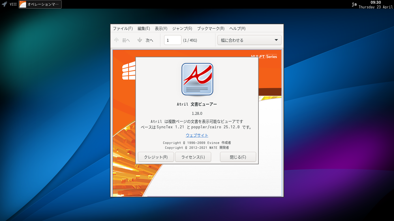Open the ブックマーク(B) menu

211,28
